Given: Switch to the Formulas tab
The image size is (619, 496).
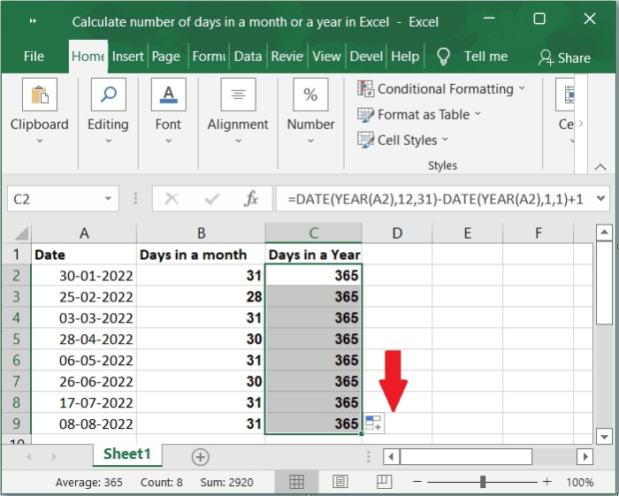Looking at the screenshot, I should 209,57.
